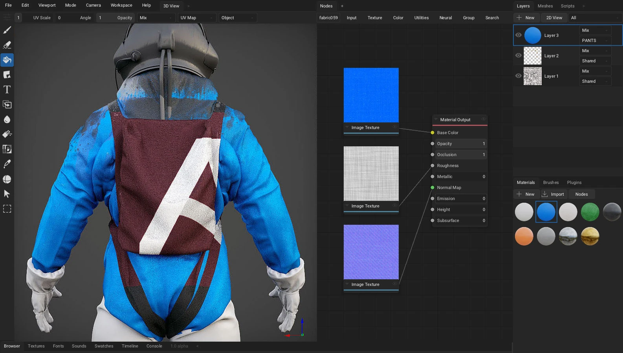Toggle visibility of Layer 3

519,35
